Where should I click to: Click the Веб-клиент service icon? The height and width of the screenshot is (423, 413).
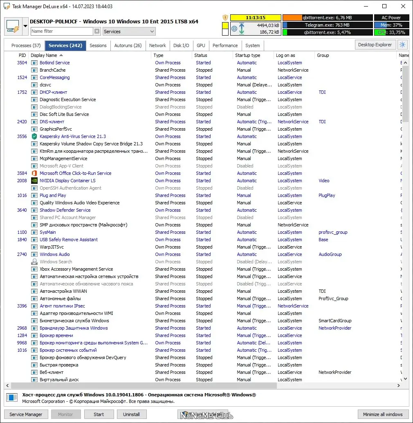coord(34,372)
